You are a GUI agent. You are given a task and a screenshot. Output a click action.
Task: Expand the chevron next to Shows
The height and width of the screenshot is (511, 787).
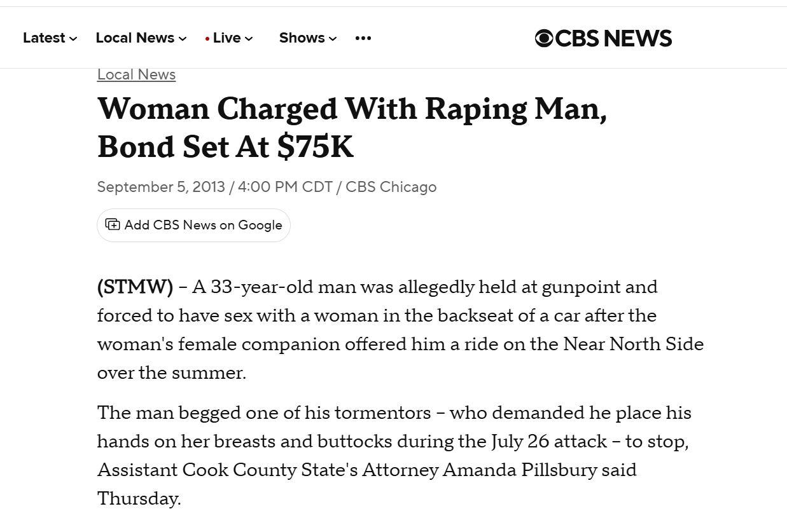pos(333,39)
